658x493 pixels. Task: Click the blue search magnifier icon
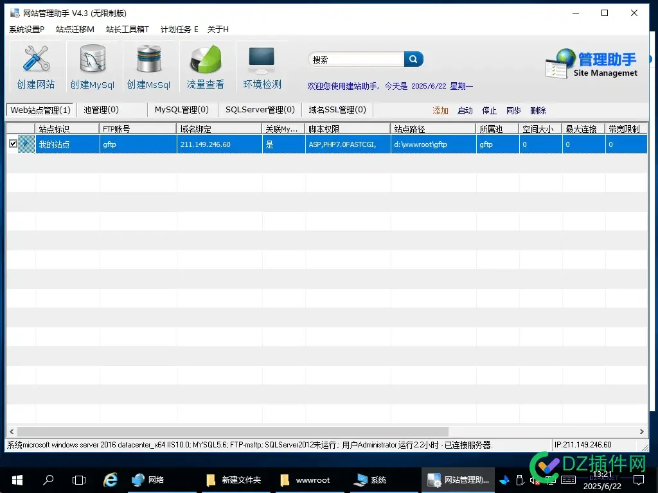coord(413,58)
